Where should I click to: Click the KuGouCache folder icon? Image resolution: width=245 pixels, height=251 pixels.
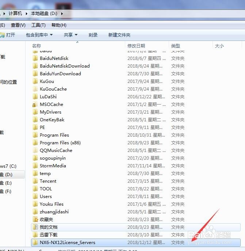35,89
